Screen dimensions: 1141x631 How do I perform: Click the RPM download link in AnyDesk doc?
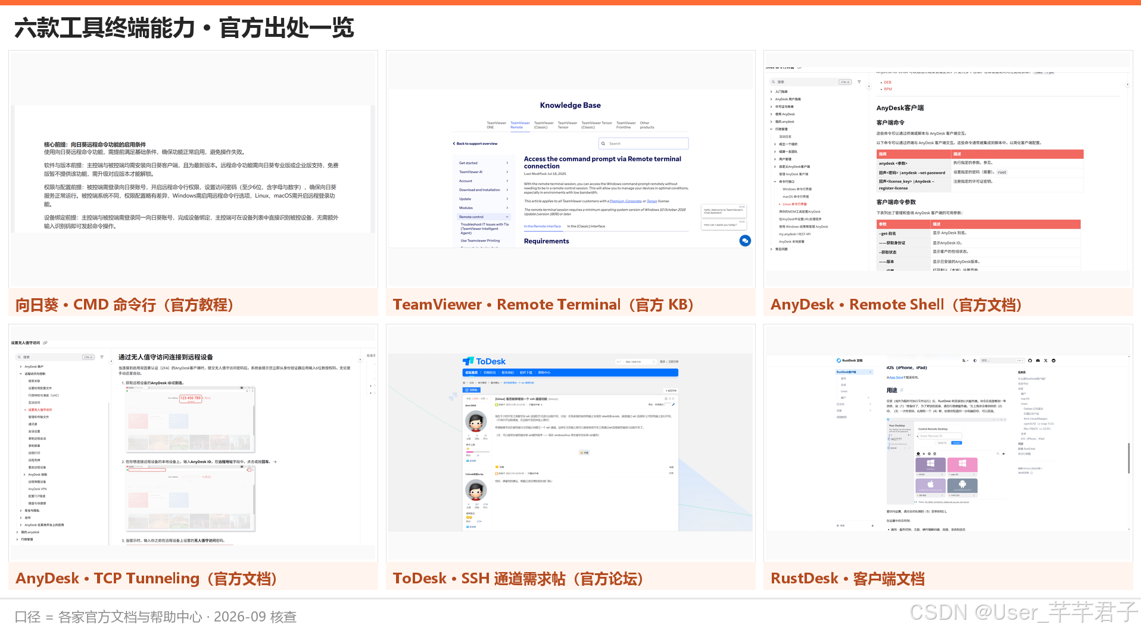(888, 89)
